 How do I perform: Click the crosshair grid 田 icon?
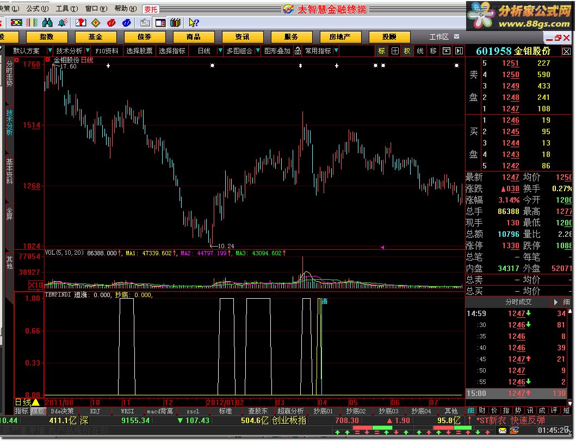(x=395, y=51)
